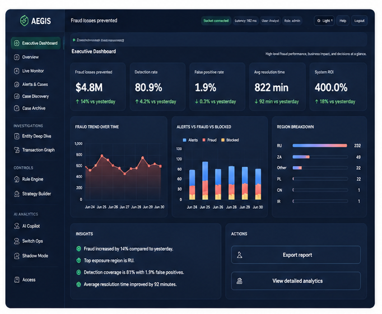Open the Help button
Image resolution: width=382 pixels, height=314 pixels.
click(x=343, y=21)
